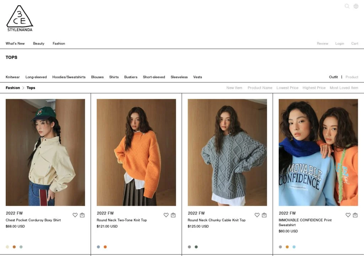364x256 pixels.
Task: Switch to Outfit view
Action: point(333,77)
